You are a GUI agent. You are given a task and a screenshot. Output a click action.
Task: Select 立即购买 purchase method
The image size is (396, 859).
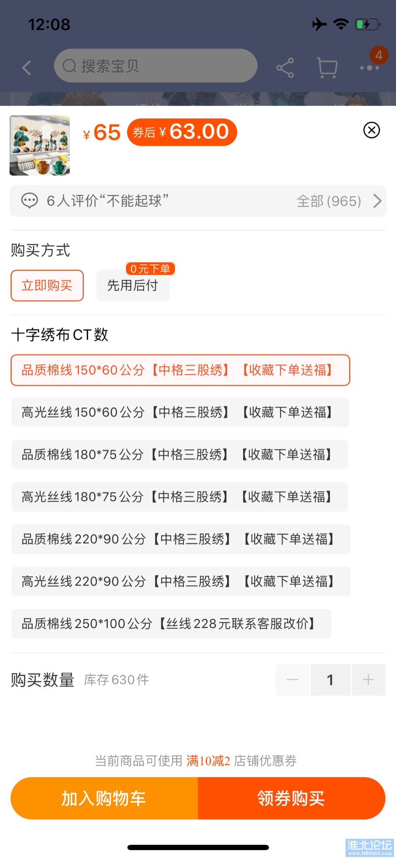[x=47, y=286]
